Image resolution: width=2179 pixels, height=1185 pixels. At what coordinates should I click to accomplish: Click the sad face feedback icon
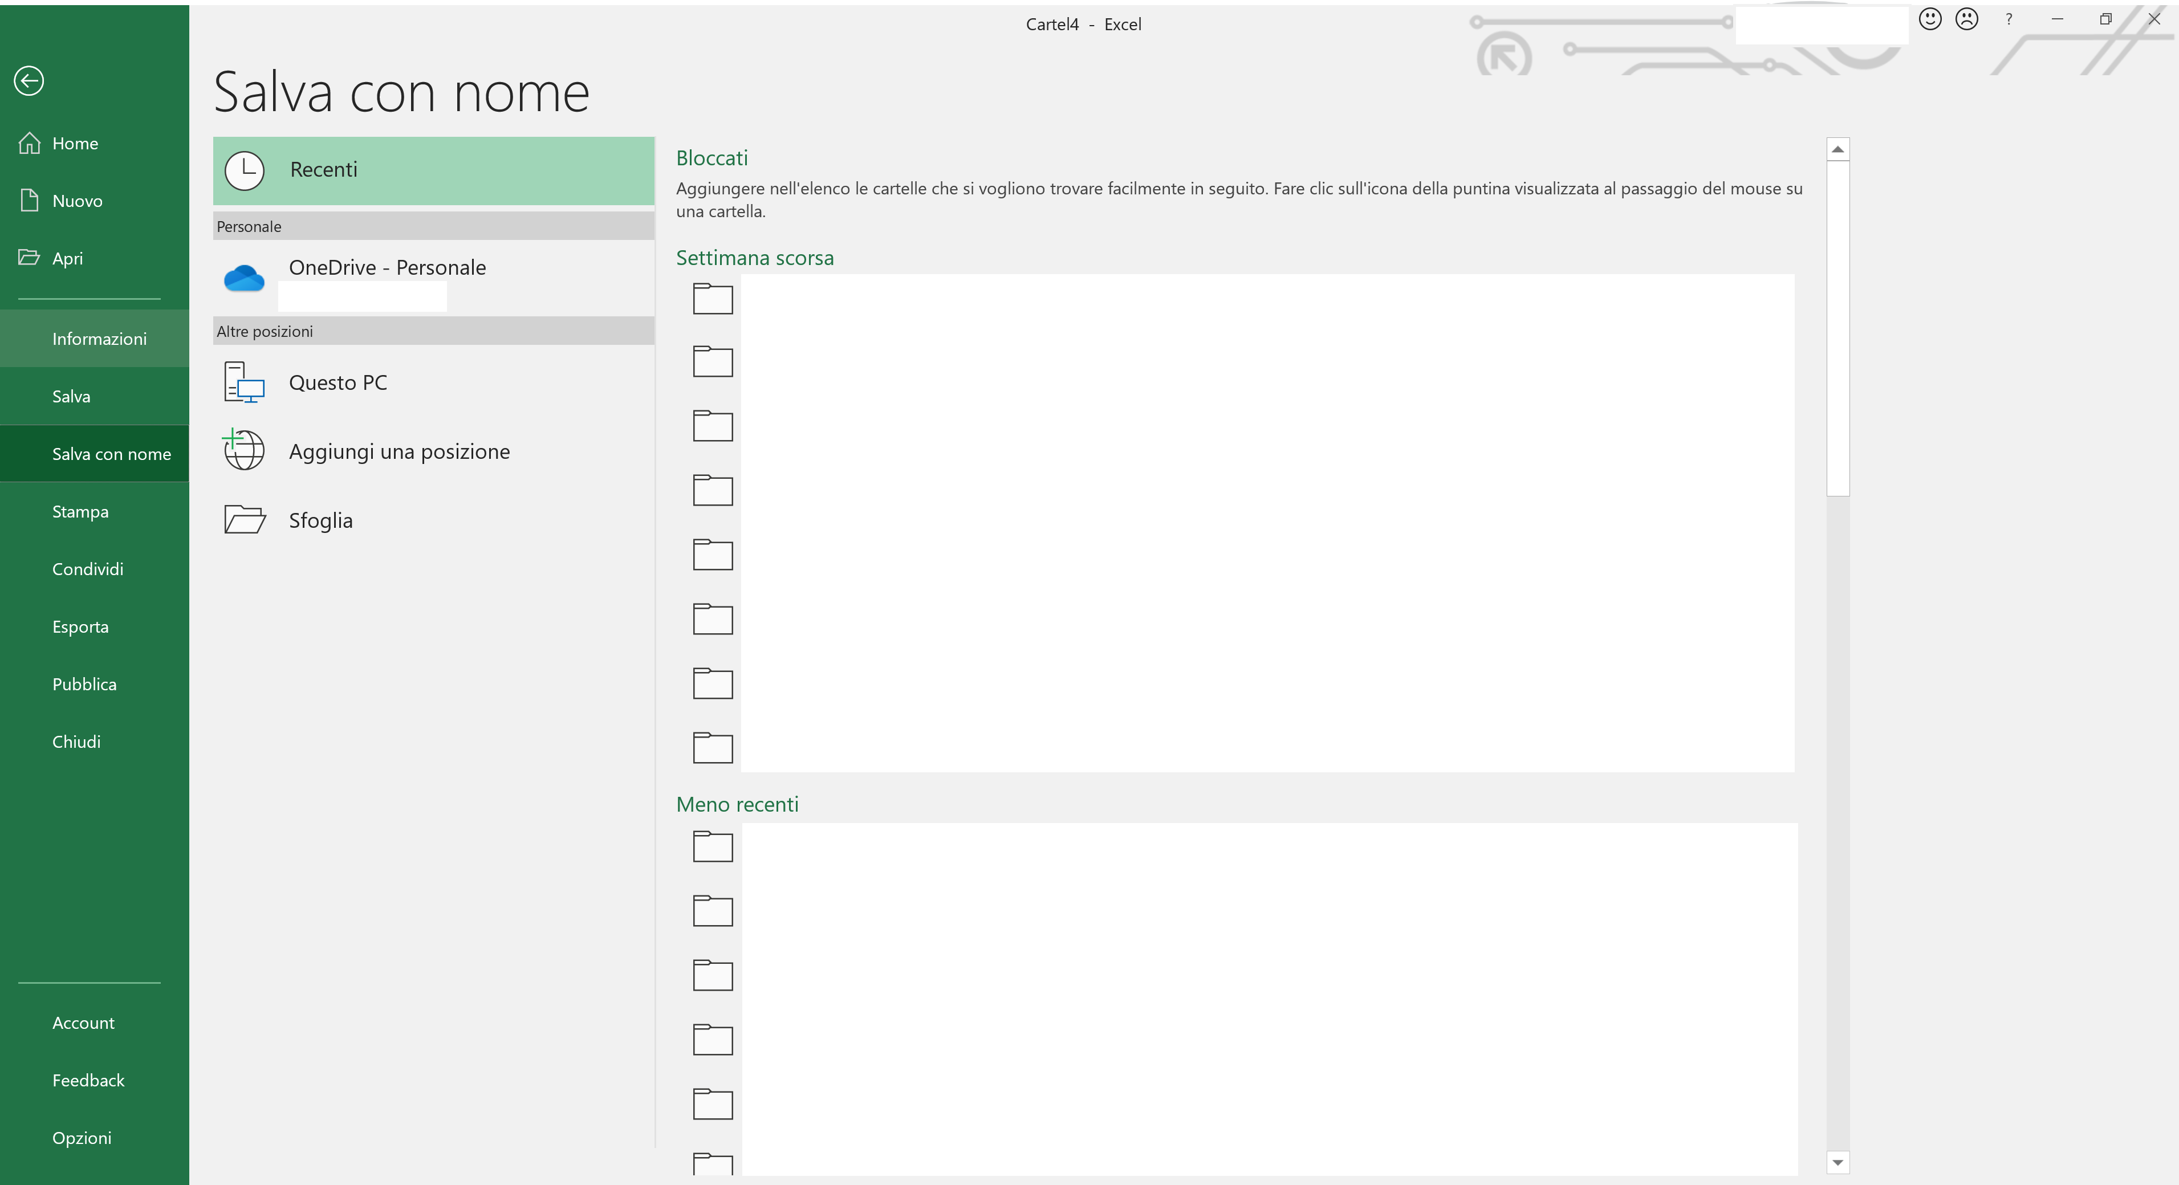1967,19
